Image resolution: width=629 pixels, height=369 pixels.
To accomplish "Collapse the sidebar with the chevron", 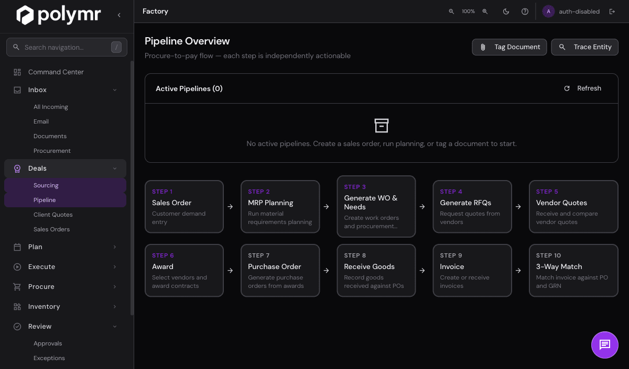I will click(x=119, y=15).
